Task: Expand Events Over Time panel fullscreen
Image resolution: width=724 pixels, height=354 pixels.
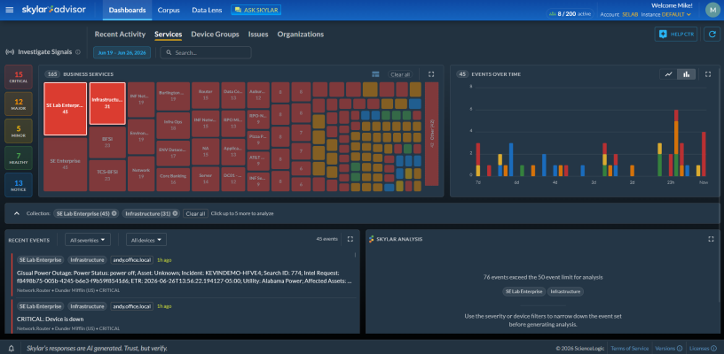Action: (708, 74)
